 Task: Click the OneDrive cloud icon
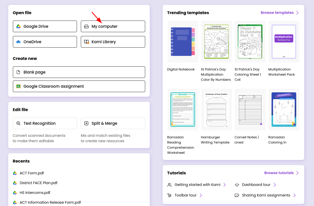coord(18,42)
